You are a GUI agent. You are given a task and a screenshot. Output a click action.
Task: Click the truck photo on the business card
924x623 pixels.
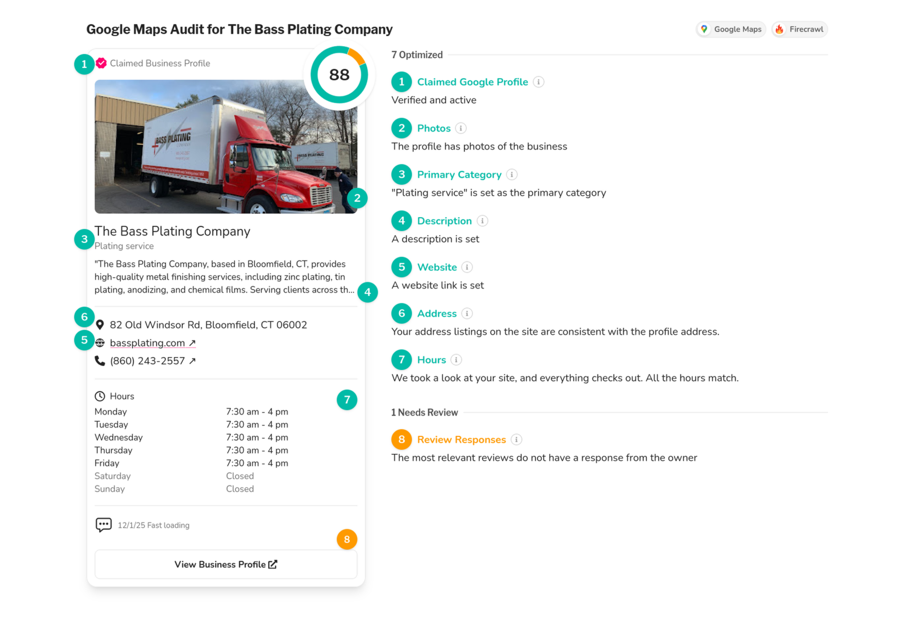[x=226, y=147]
